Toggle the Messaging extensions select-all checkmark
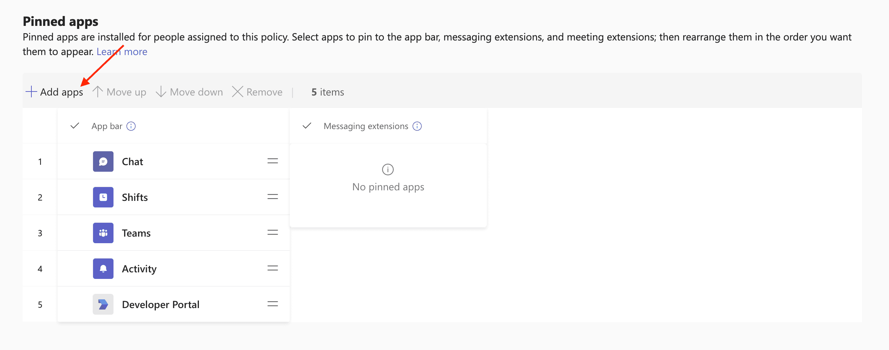Image resolution: width=889 pixels, height=350 pixels. pyautogui.click(x=307, y=126)
